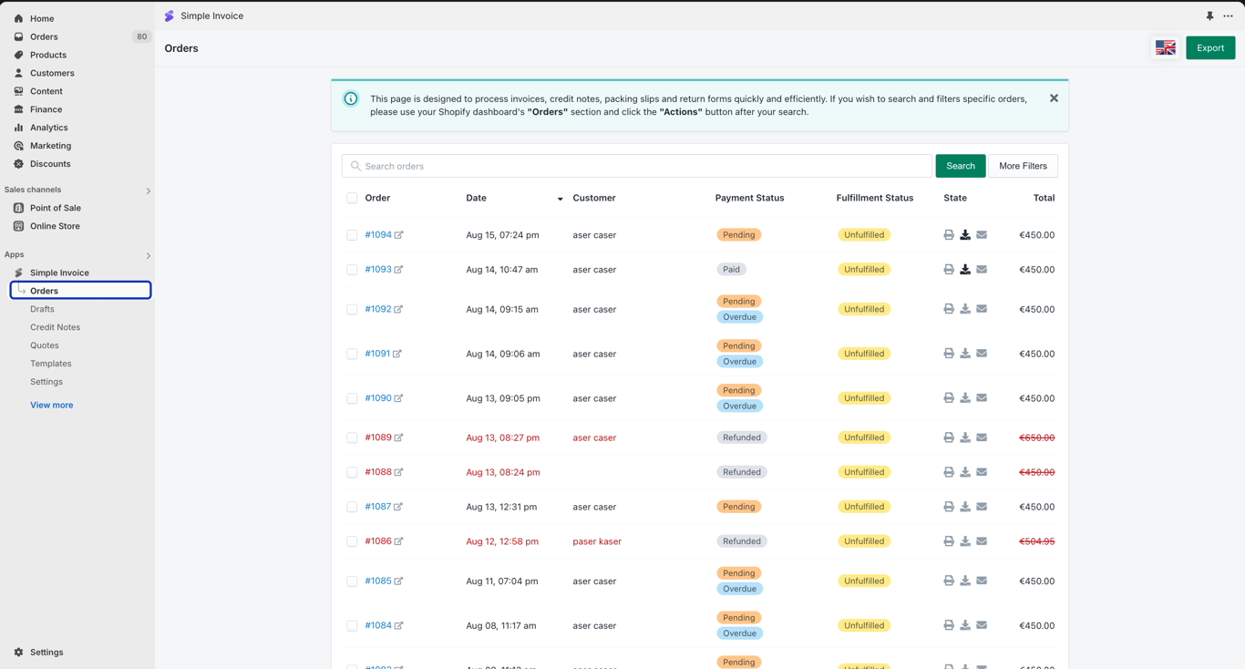This screenshot has height=669, width=1245.
Task: Click the UK flag language icon
Action: (1166, 48)
